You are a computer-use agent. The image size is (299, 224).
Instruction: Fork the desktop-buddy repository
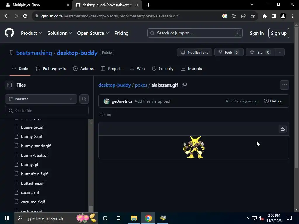(229, 52)
